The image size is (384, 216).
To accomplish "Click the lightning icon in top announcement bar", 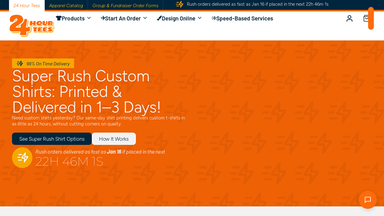I will [x=180, y=4].
